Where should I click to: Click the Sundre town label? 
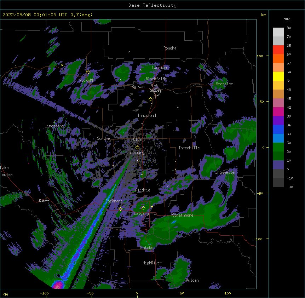coord(103,138)
